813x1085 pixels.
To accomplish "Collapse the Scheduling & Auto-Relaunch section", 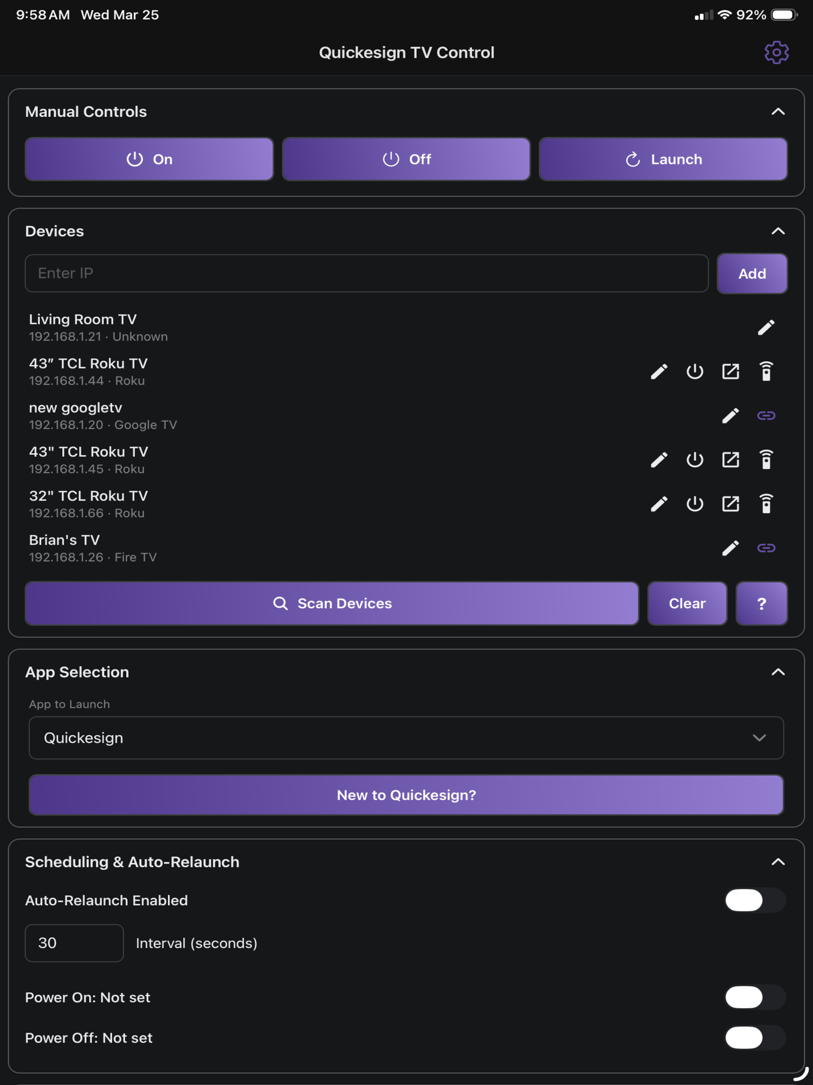I will click(778, 862).
